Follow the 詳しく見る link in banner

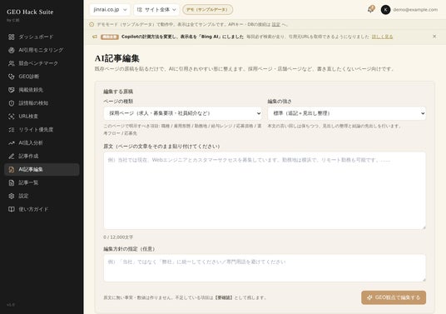click(x=382, y=37)
